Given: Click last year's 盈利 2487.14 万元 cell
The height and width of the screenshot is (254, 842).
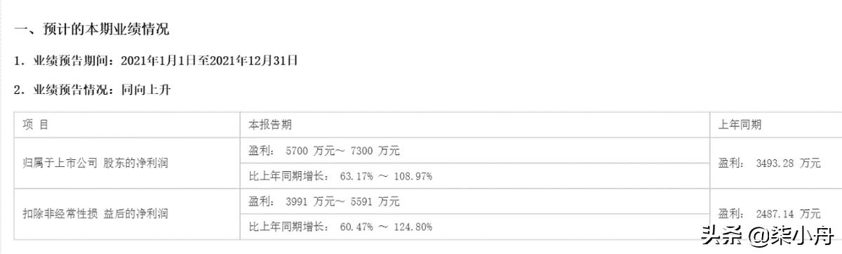Looking at the screenshot, I should (x=776, y=213).
